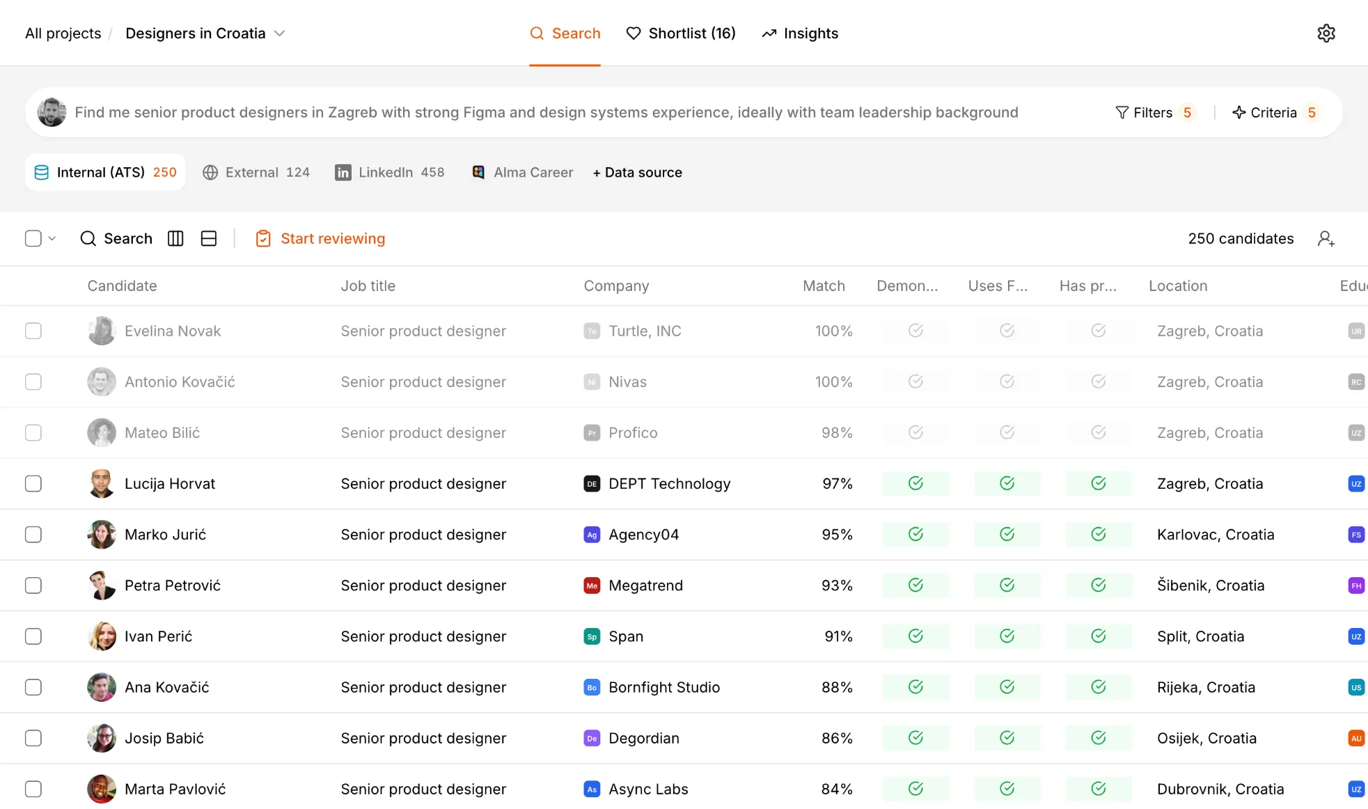Select Antonio Kovačić's row checkbox
The image size is (1368, 809).
pyautogui.click(x=33, y=382)
